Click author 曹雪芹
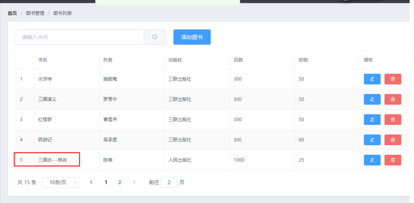Viewport: 414px width, 203px height. click(x=110, y=120)
